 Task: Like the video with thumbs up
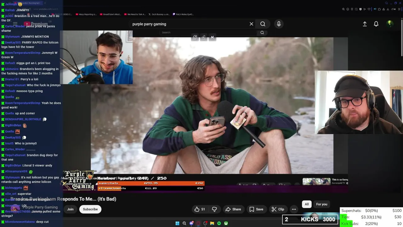click(x=200, y=209)
